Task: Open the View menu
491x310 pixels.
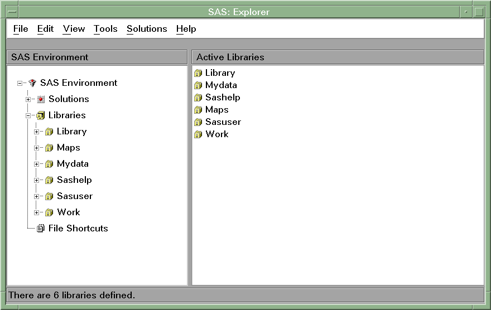Action: point(74,29)
